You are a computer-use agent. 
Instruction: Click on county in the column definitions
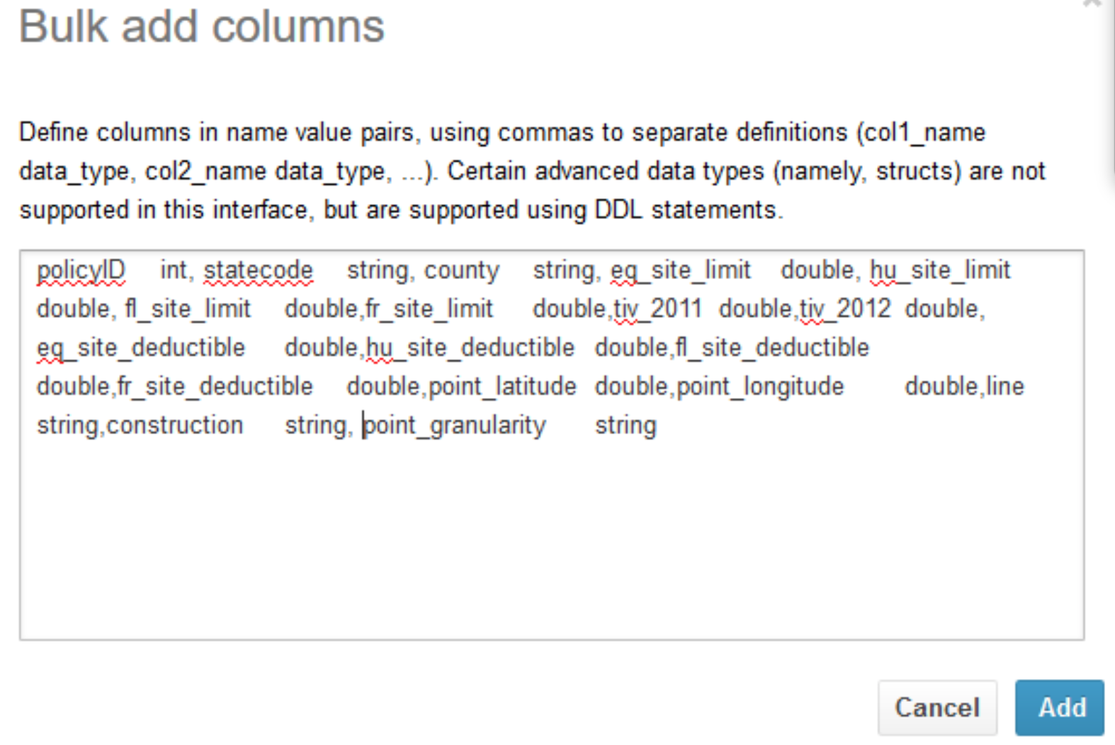(x=462, y=271)
